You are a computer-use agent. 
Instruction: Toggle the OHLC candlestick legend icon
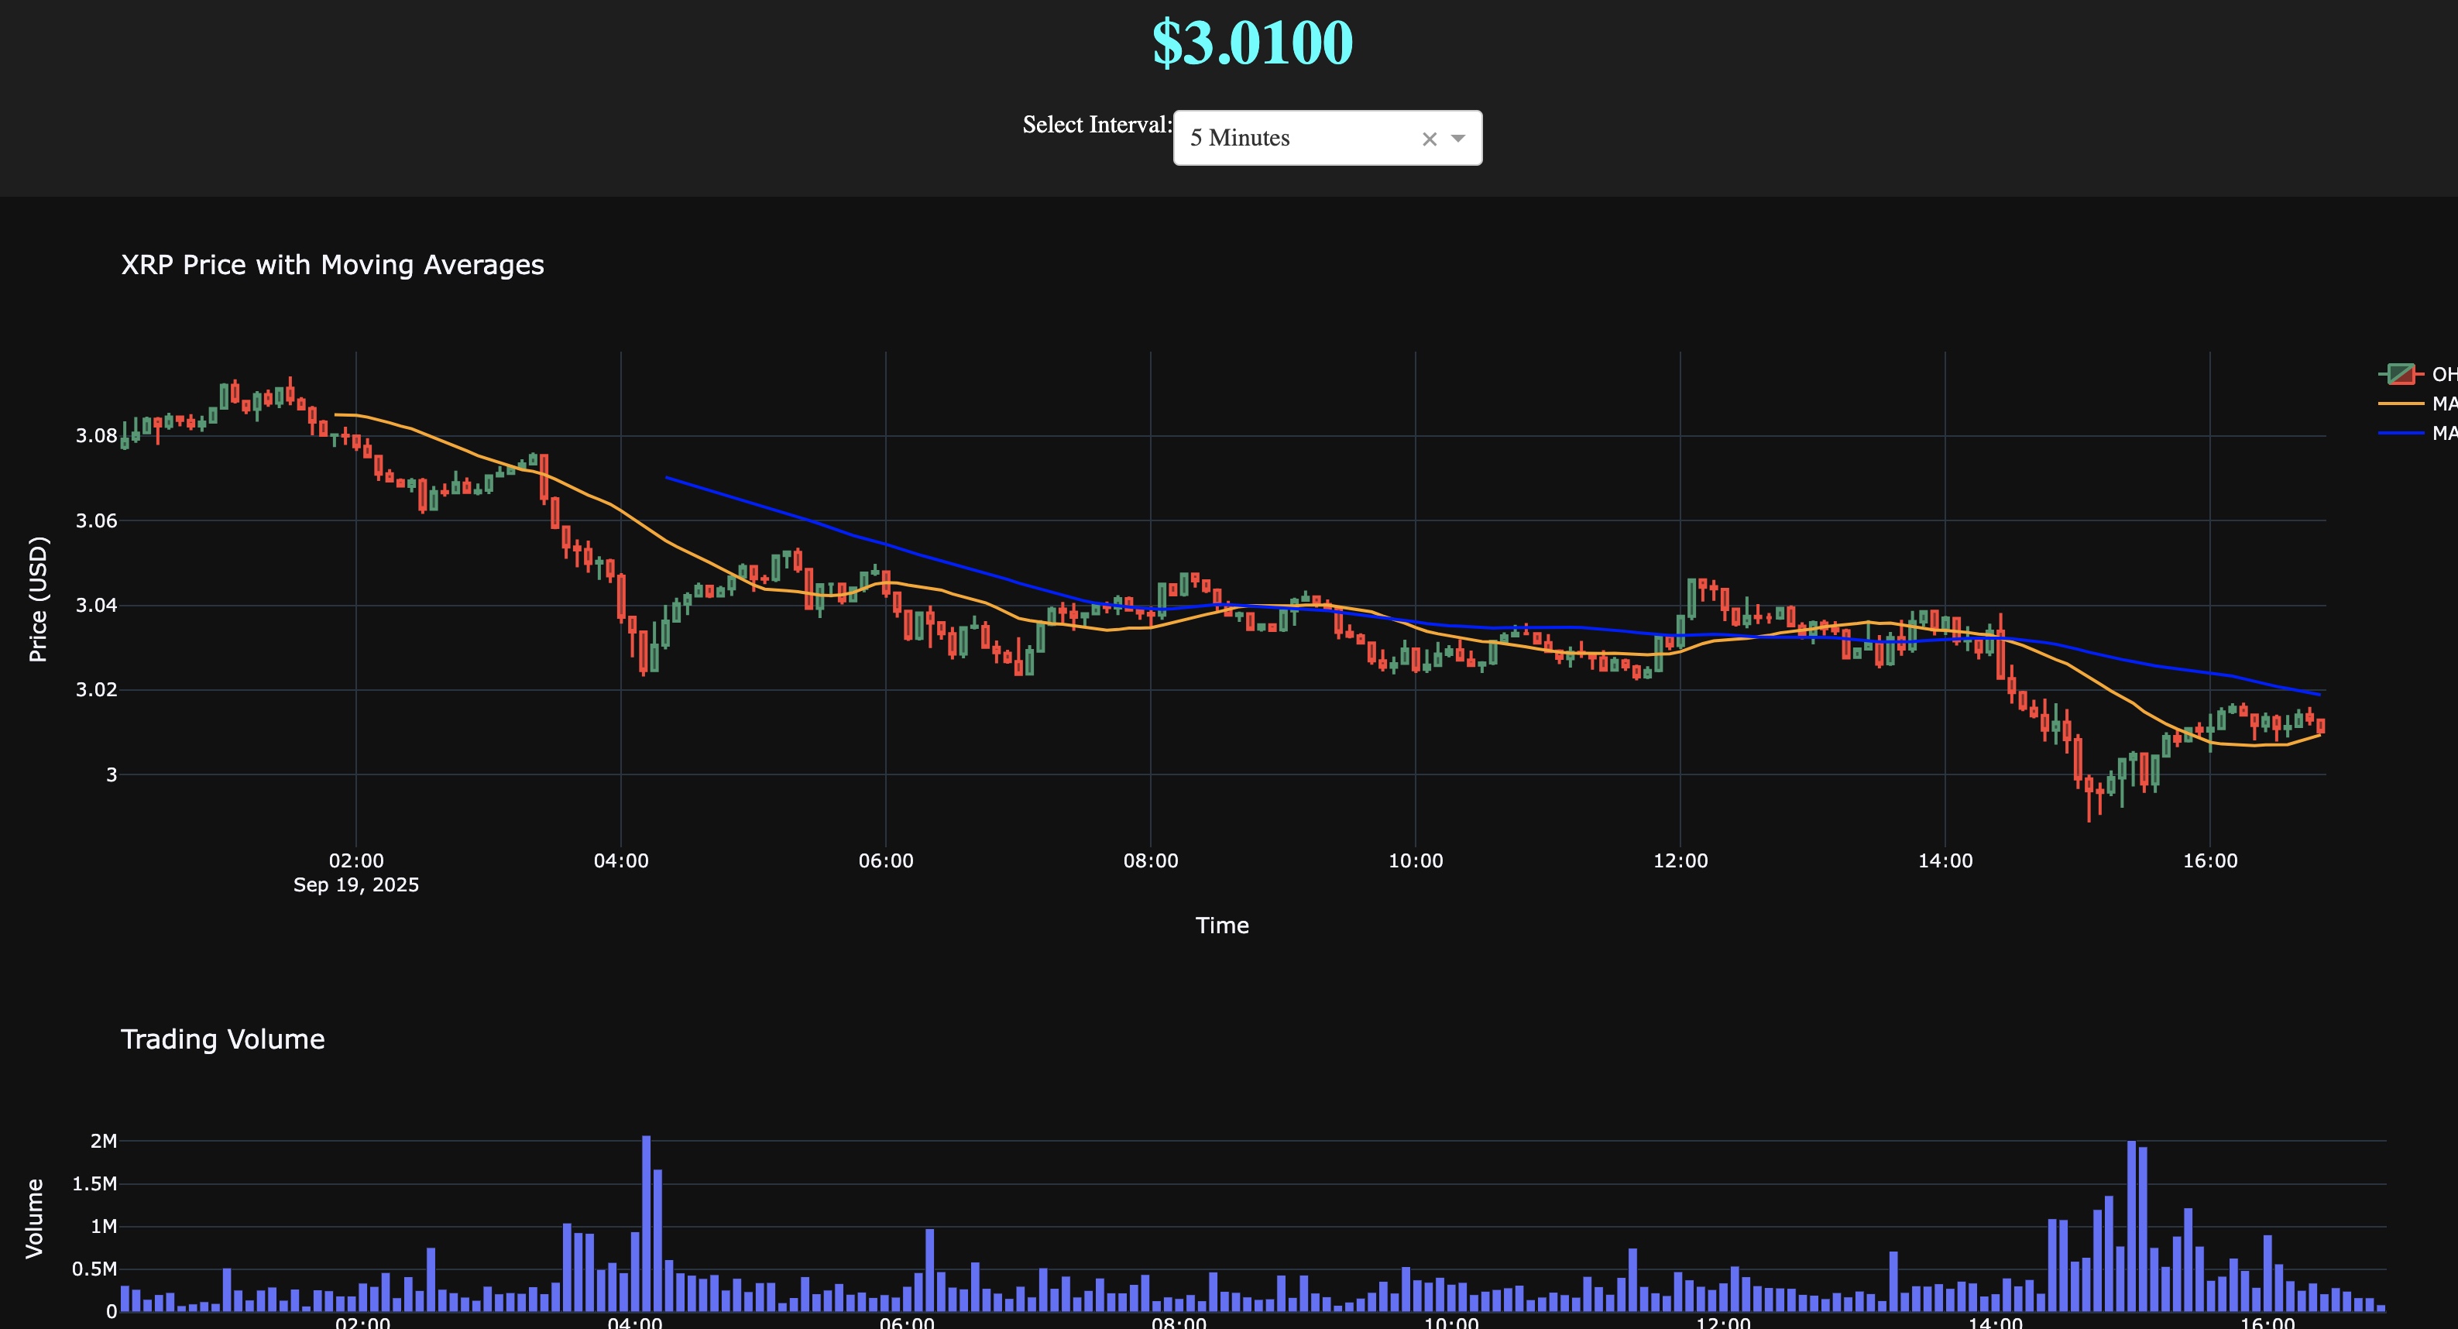click(x=2401, y=374)
